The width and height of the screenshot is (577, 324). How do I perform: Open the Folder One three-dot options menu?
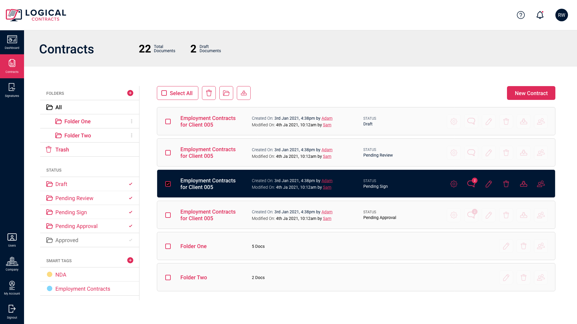[x=131, y=121]
